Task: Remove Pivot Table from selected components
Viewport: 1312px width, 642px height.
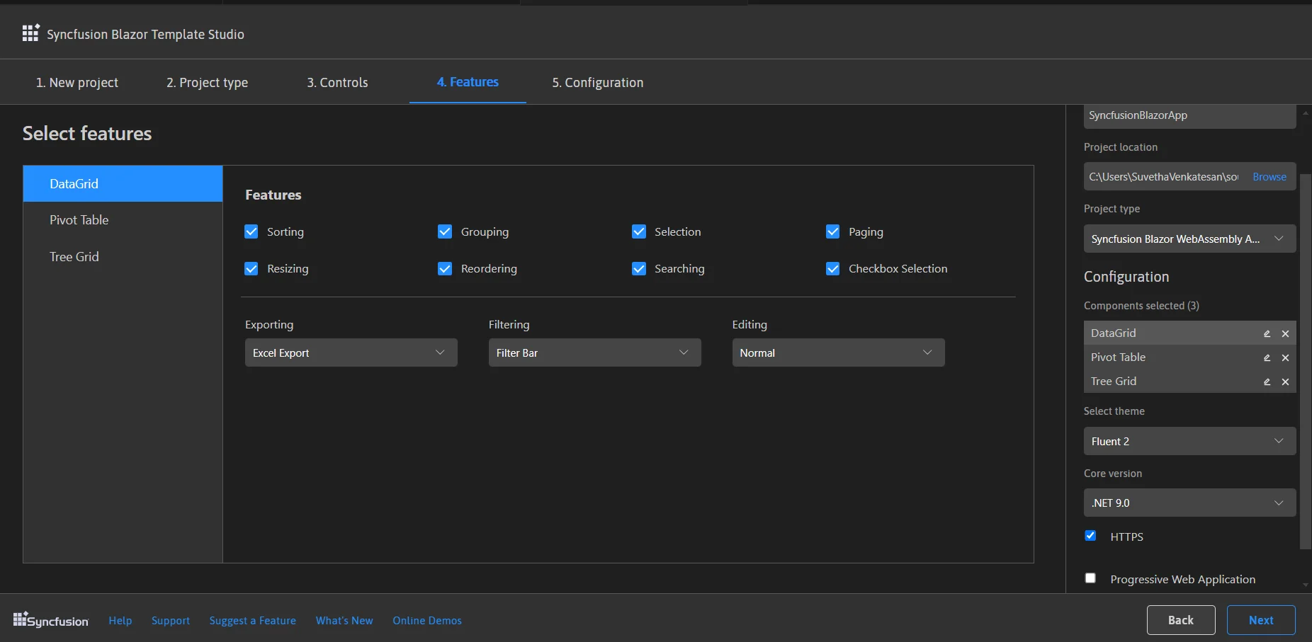Action: click(1285, 357)
